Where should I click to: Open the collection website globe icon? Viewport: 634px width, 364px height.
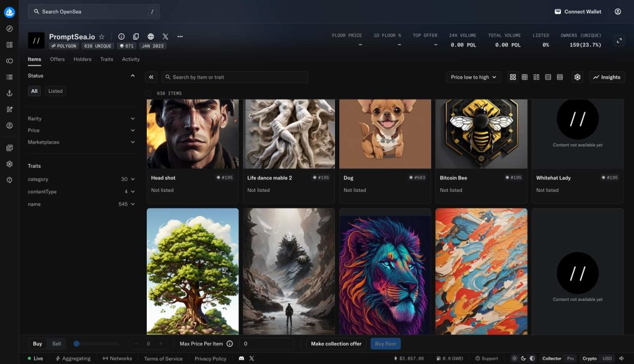point(150,37)
